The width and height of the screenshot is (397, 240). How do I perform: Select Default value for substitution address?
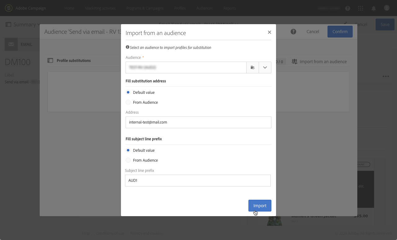point(128,93)
